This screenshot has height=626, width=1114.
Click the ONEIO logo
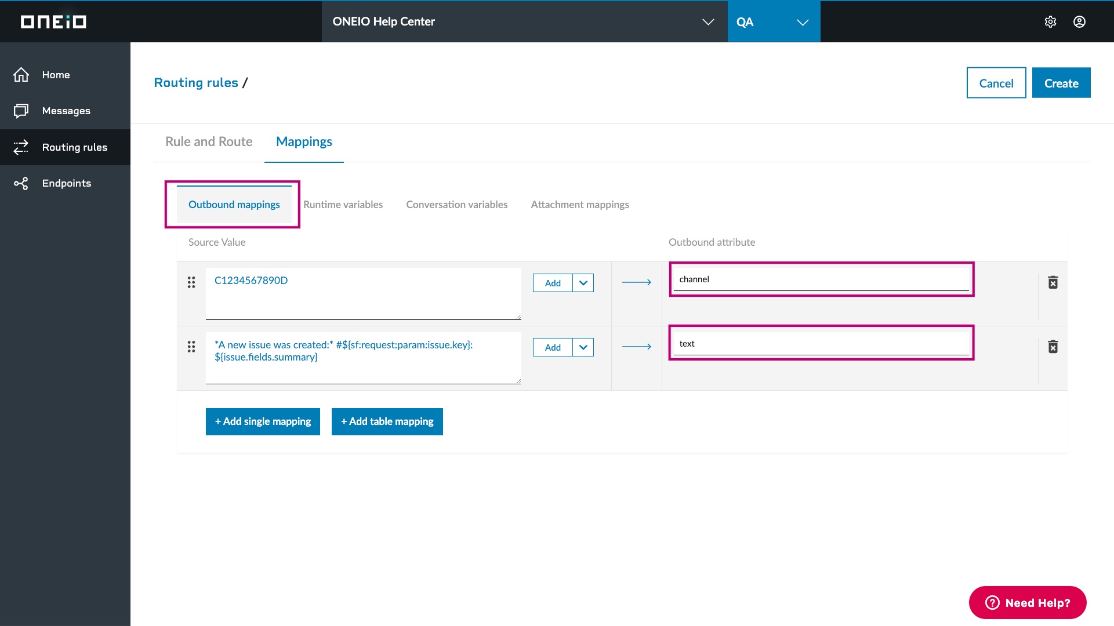point(53,22)
